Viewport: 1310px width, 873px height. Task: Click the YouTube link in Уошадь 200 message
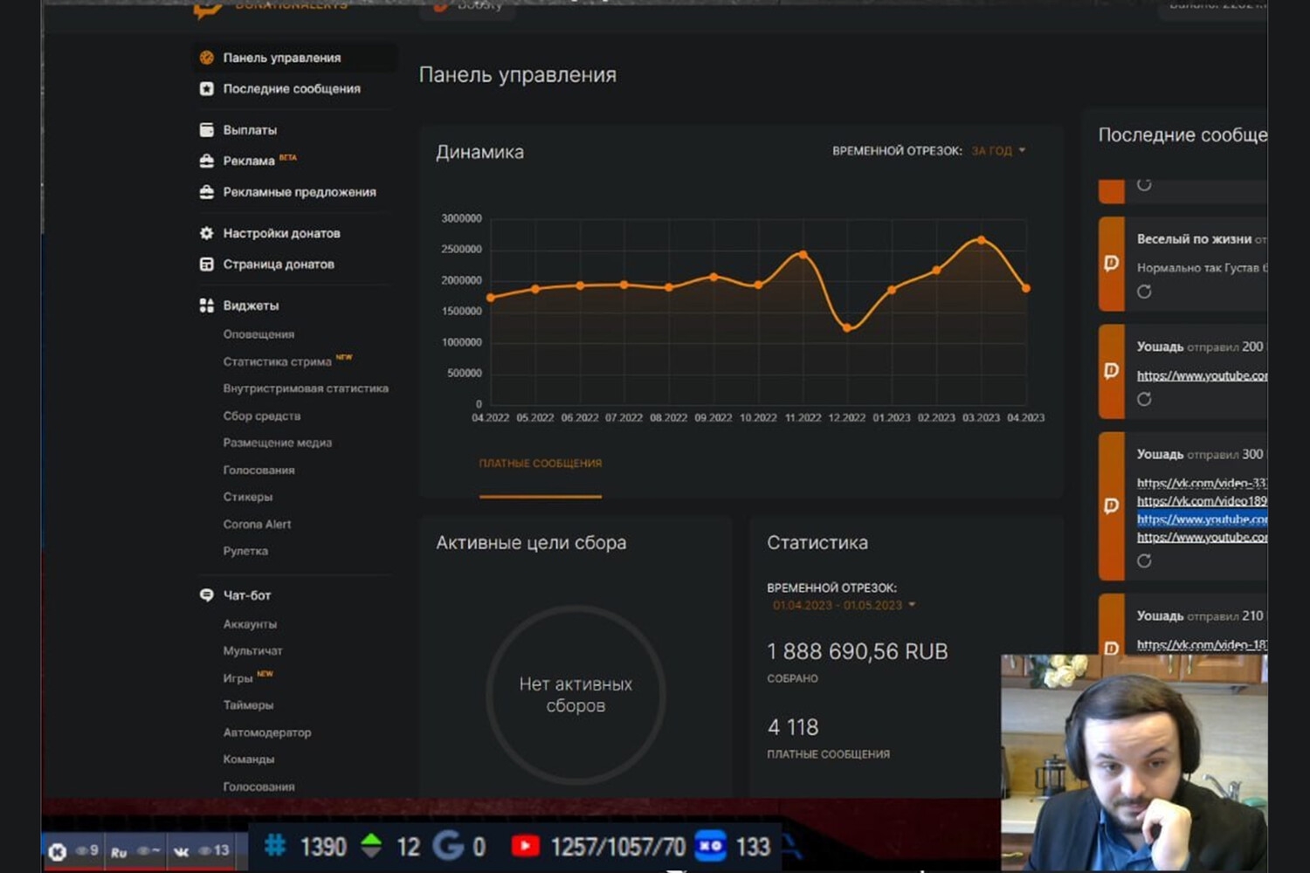tap(1202, 375)
